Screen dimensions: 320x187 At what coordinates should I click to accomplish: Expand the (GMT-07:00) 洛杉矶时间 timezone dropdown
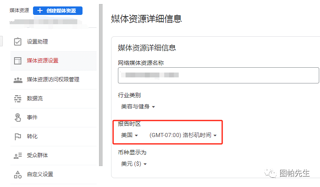(x=183, y=135)
